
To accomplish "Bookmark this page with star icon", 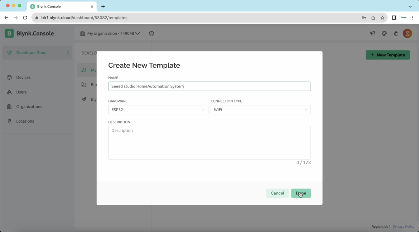I will click(382, 18).
